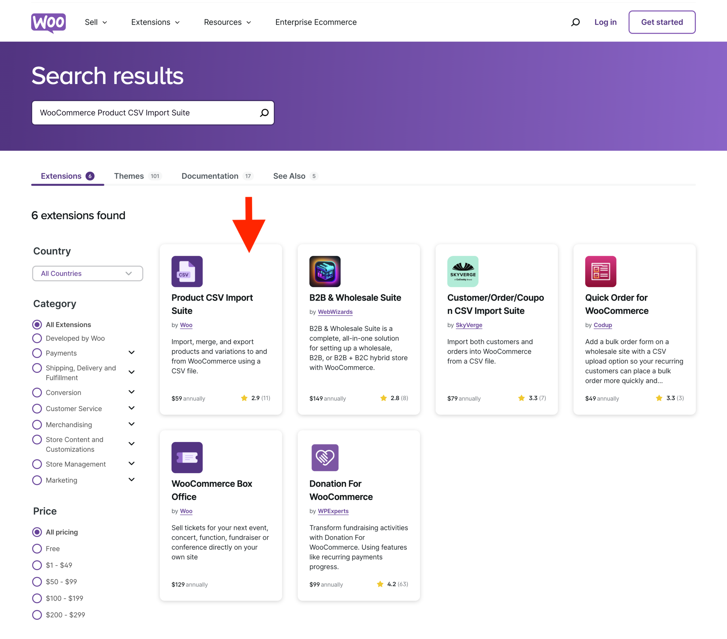Open the All Countries dropdown
727x639 pixels.
tap(87, 273)
